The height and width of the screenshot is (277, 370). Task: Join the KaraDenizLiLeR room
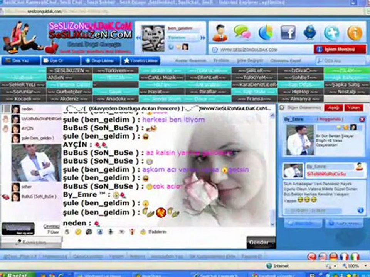tap(254, 85)
